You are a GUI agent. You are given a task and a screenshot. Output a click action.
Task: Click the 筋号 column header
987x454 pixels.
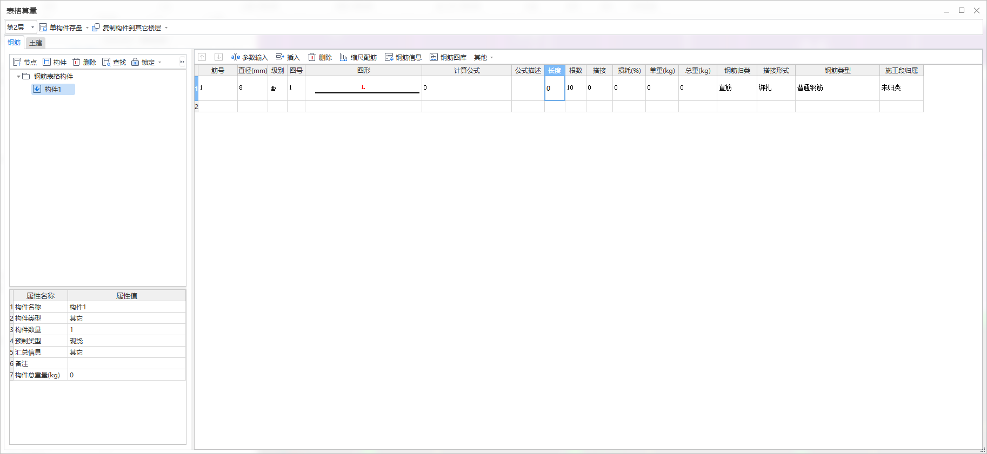point(217,71)
